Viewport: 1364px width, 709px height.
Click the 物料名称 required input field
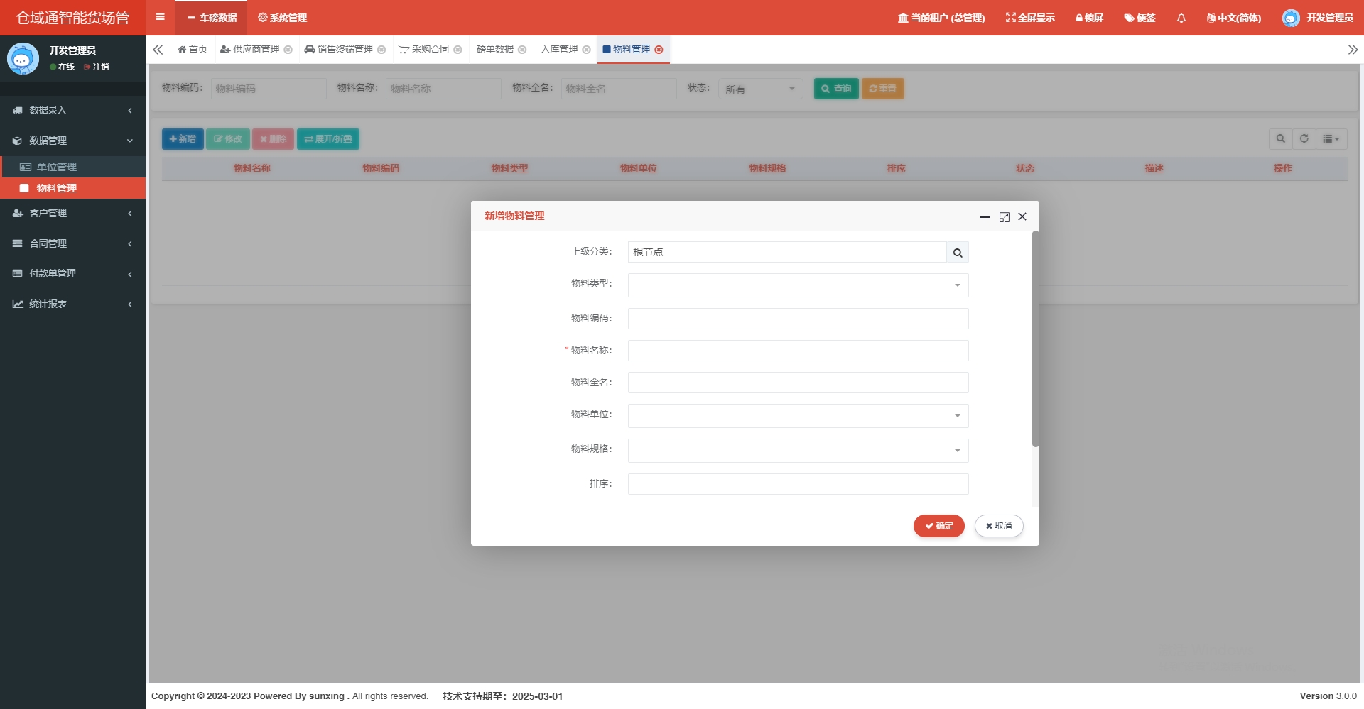click(x=797, y=351)
